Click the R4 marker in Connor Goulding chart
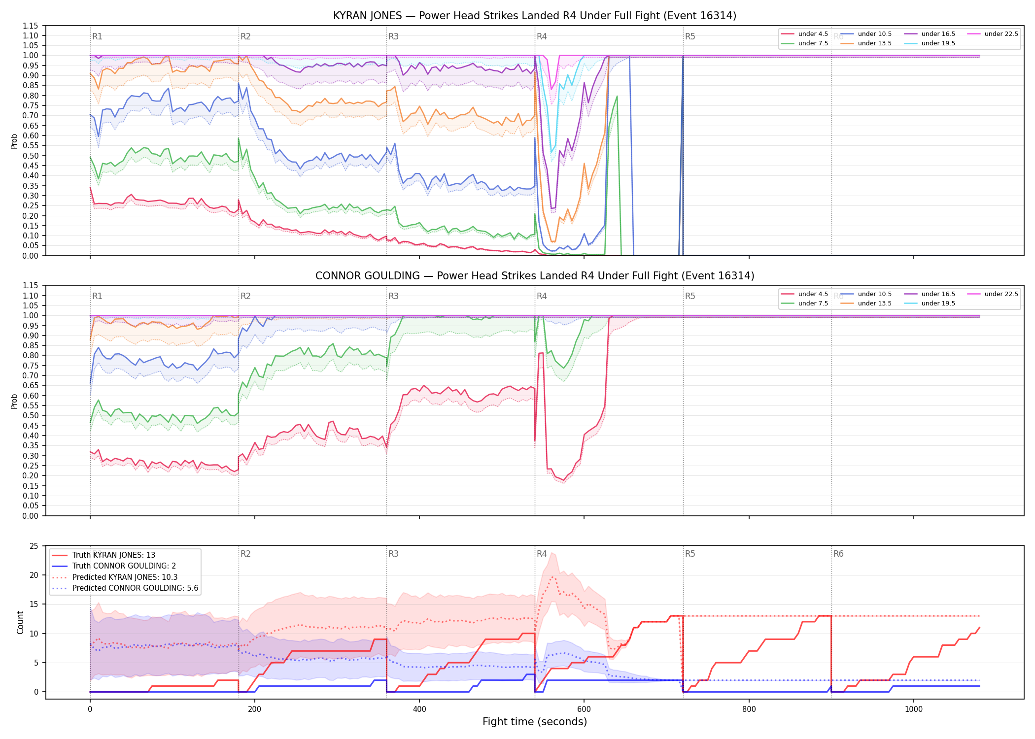The height and width of the screenshot is (739, 1035). 542,296
